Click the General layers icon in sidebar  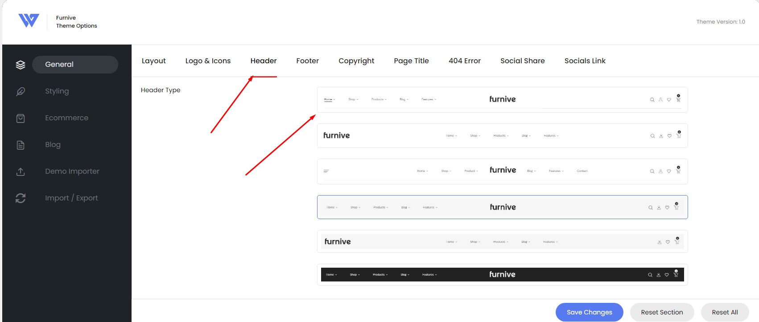21,65
